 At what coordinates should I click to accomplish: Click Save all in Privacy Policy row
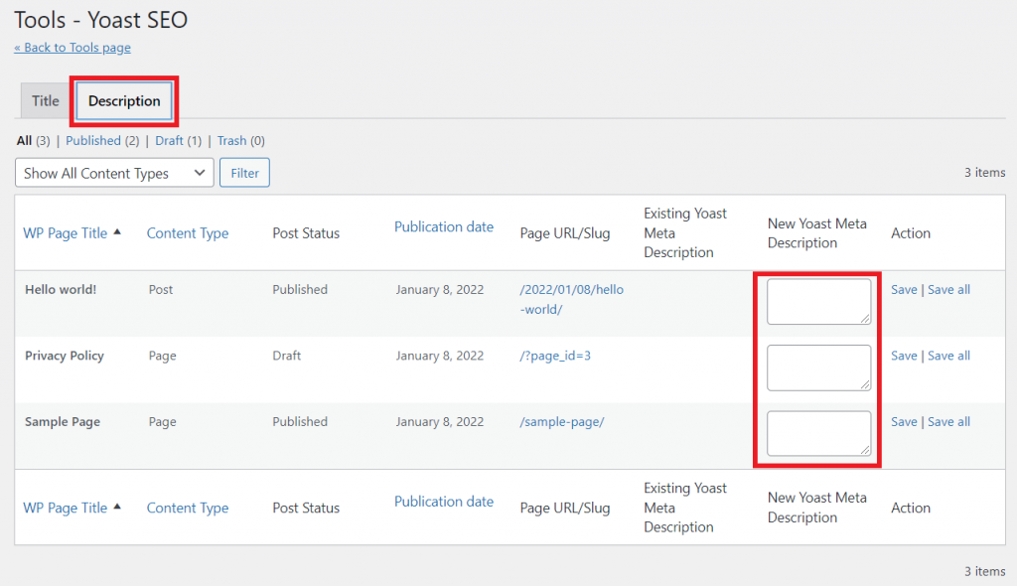click(x=948, y=356)
